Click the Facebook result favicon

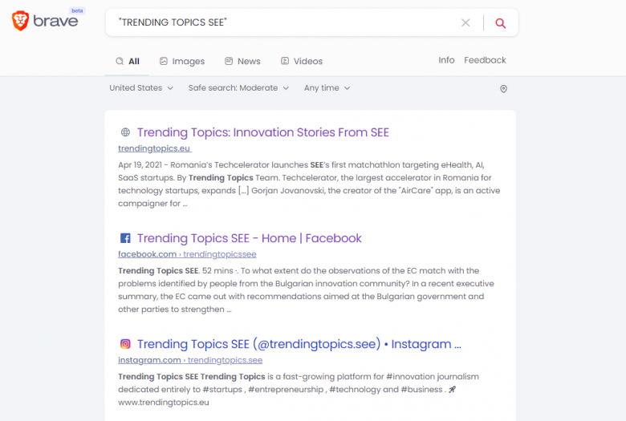coord(125,238)
